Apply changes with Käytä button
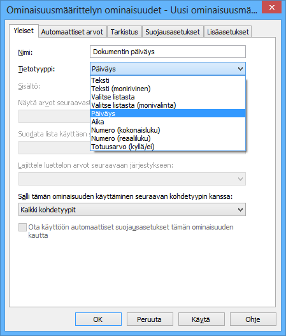Screen dimensions: 286x336 click(x=201, y=319)
